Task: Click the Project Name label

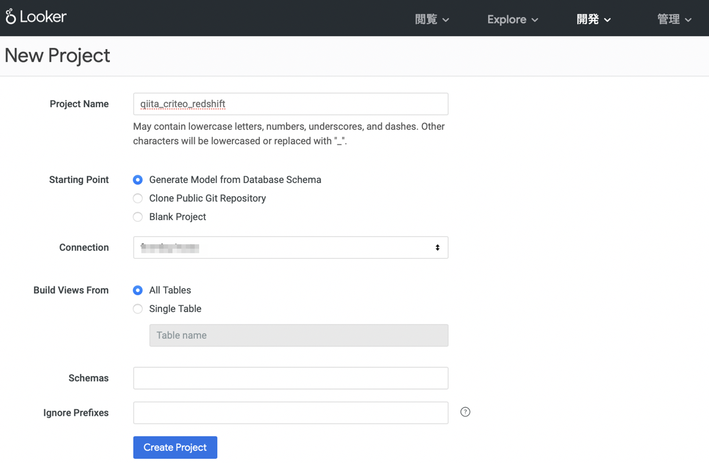Action: pos(79,104)
